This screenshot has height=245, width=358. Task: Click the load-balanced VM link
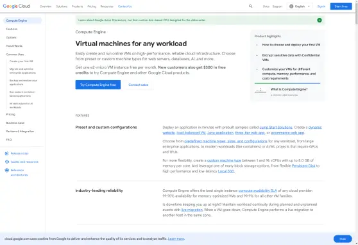click(x=191, y=133)
